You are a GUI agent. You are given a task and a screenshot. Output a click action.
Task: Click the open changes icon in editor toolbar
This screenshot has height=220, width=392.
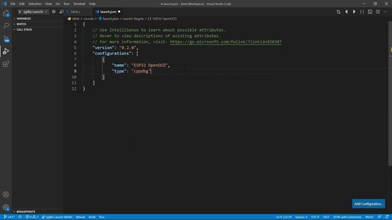click(x=338, y=12)
